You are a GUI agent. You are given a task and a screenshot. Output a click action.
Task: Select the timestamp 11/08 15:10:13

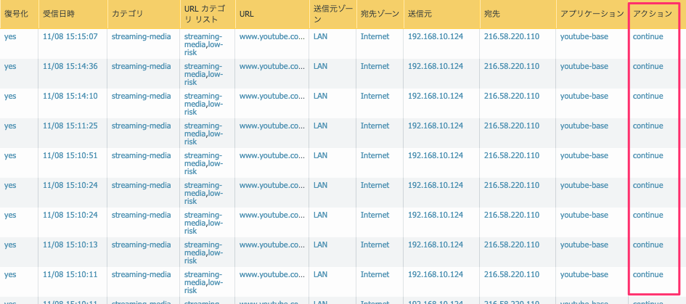click(x=70, y=245)
